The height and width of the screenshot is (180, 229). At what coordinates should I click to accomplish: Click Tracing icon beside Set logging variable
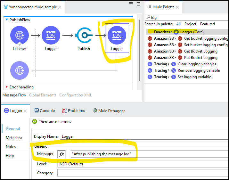click(174, 77)
